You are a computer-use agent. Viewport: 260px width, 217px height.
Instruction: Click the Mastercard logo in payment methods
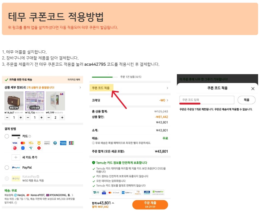tap(23, 143)
